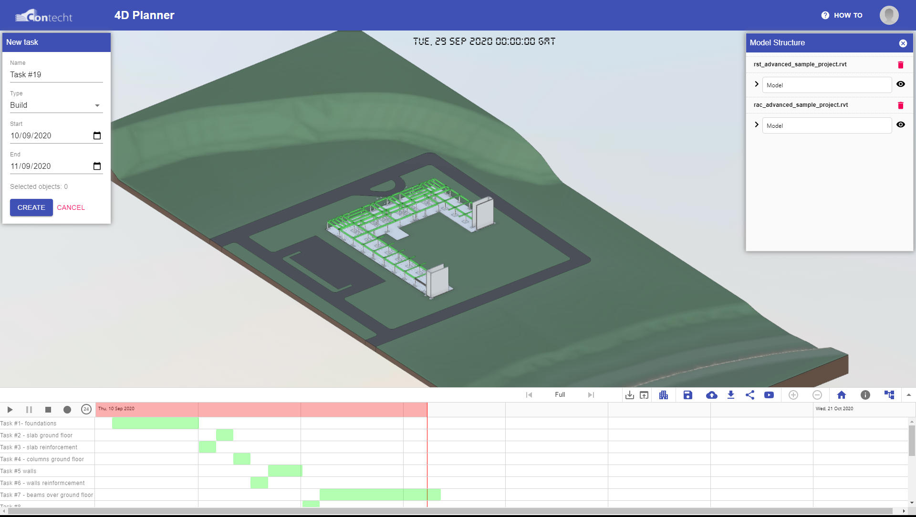
Task: Click the reset home view icon
Action: point(842,395)
